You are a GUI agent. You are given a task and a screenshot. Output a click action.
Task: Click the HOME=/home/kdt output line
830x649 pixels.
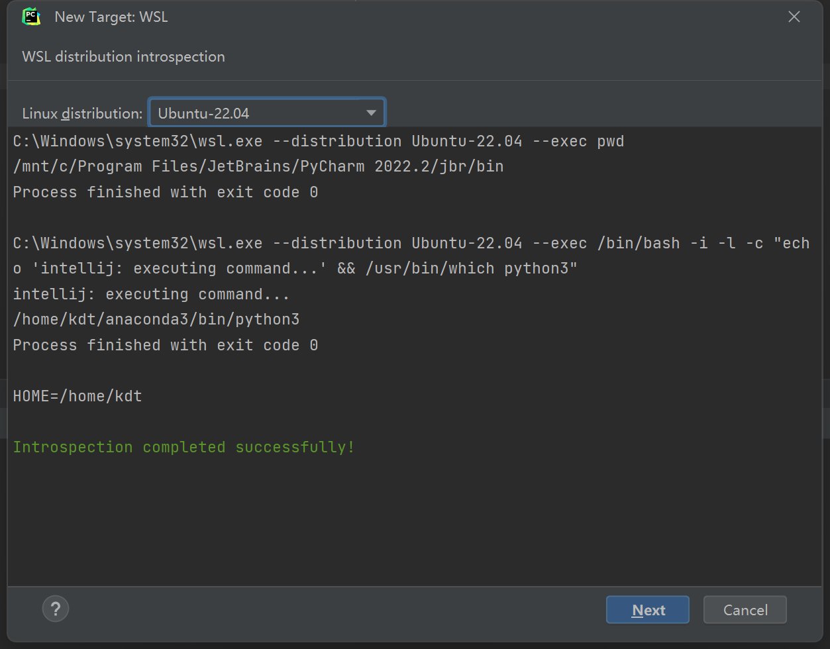(x=77, y=395)
